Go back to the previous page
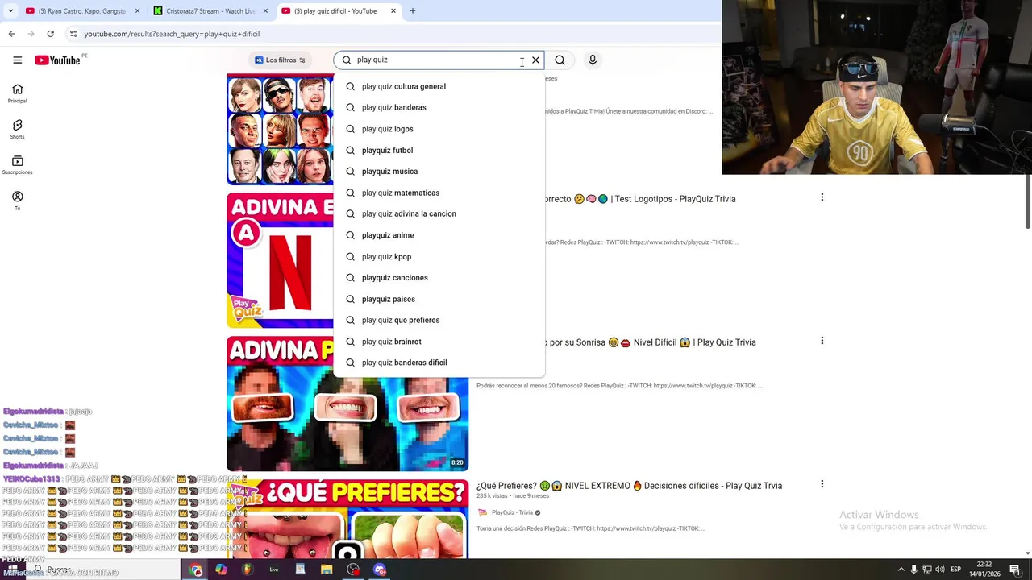Screen dimensions: 1032x580 click(11, 34)
